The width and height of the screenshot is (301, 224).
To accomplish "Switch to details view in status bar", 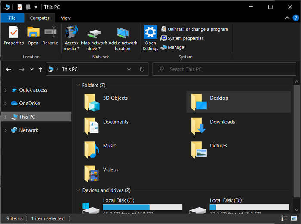I will (x=284, y=218).
